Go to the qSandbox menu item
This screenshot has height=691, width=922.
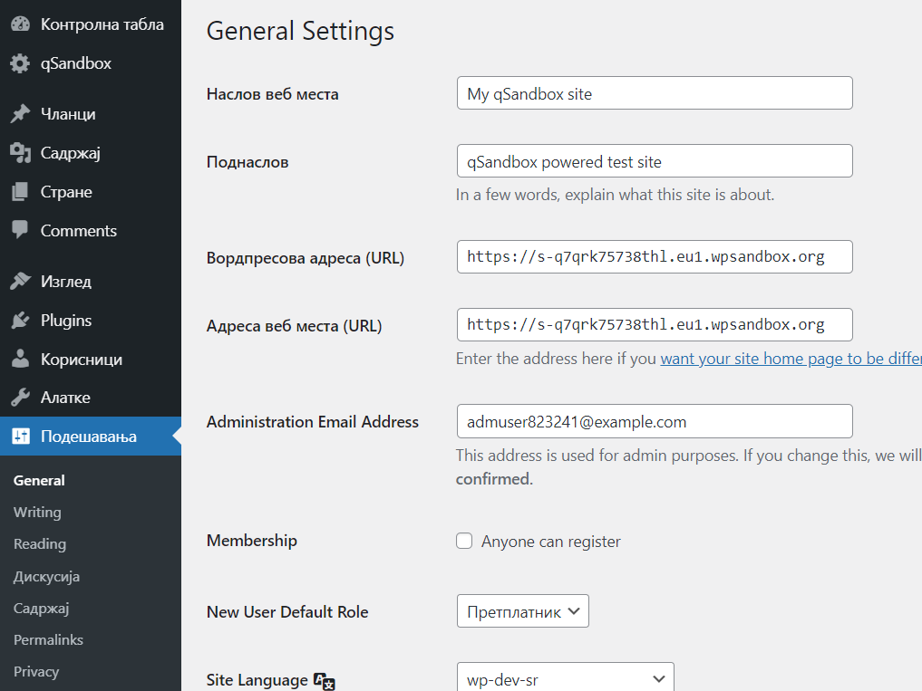(x=91, y=63)
